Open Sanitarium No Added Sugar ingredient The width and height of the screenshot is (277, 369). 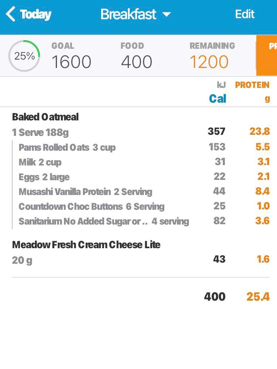[104, 221]
